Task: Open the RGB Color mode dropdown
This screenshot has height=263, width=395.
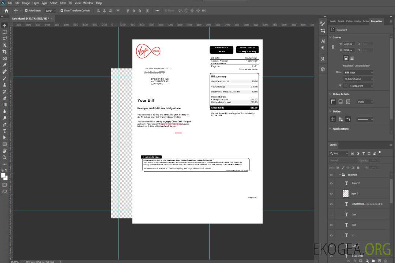Action: click(358, 72)
